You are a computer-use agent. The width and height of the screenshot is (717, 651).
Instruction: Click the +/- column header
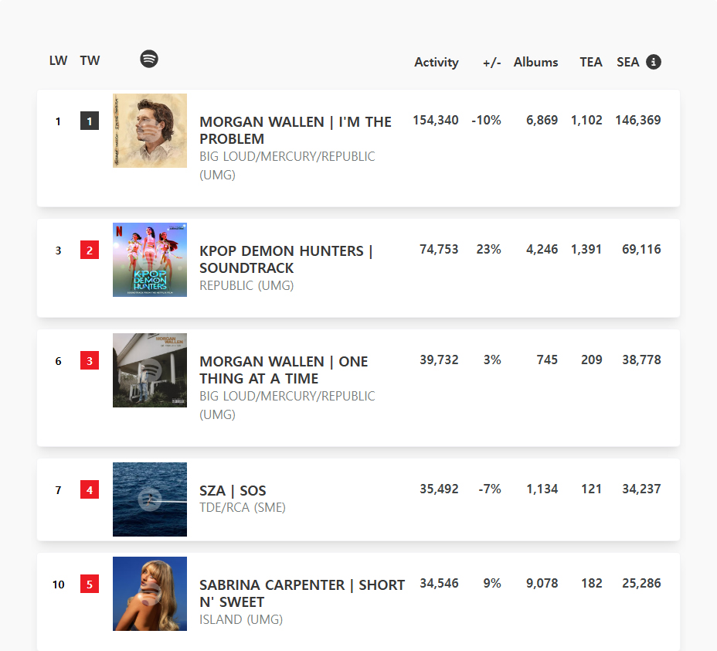[491, 62]
